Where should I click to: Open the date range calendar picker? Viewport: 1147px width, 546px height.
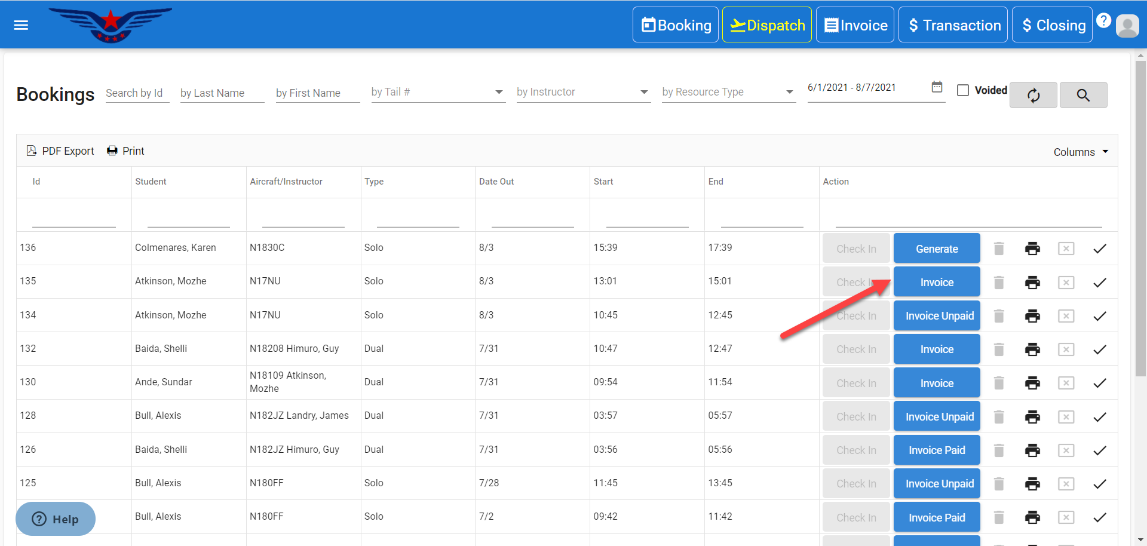point(937,87)
